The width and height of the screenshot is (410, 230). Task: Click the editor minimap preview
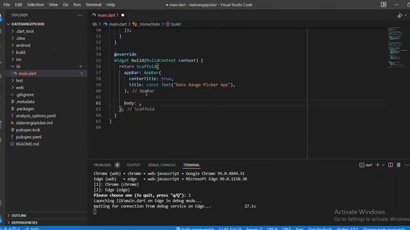[x=397, y=47]
